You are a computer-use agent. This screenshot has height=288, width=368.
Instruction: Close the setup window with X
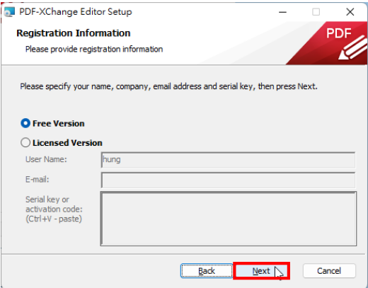point(350,12)
